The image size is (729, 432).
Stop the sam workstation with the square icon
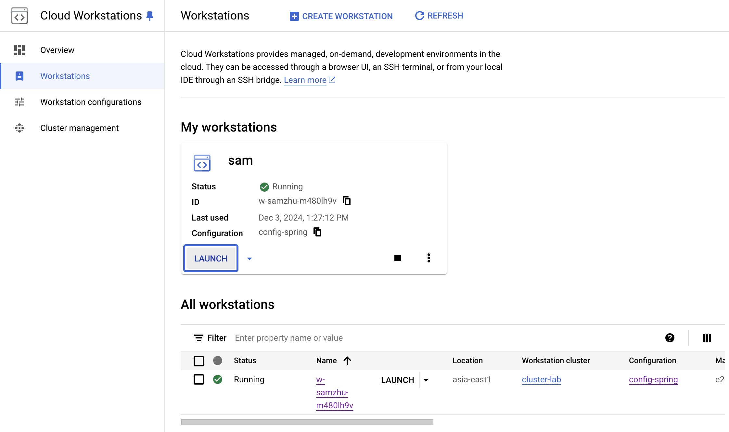[x=397, y=258]
